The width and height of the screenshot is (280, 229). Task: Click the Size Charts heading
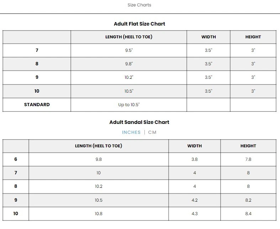(x=139, y=5)
